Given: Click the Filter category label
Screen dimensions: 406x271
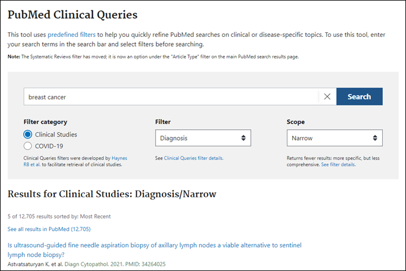Looking at the screenshot, I should (x=45, y=122).
